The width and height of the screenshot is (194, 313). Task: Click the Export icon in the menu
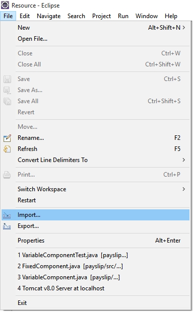[7, 226]
